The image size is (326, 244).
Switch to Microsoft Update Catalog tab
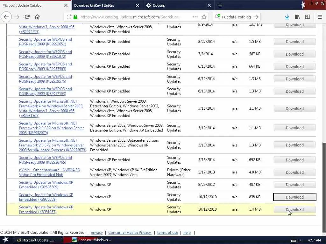coord(36,5)
